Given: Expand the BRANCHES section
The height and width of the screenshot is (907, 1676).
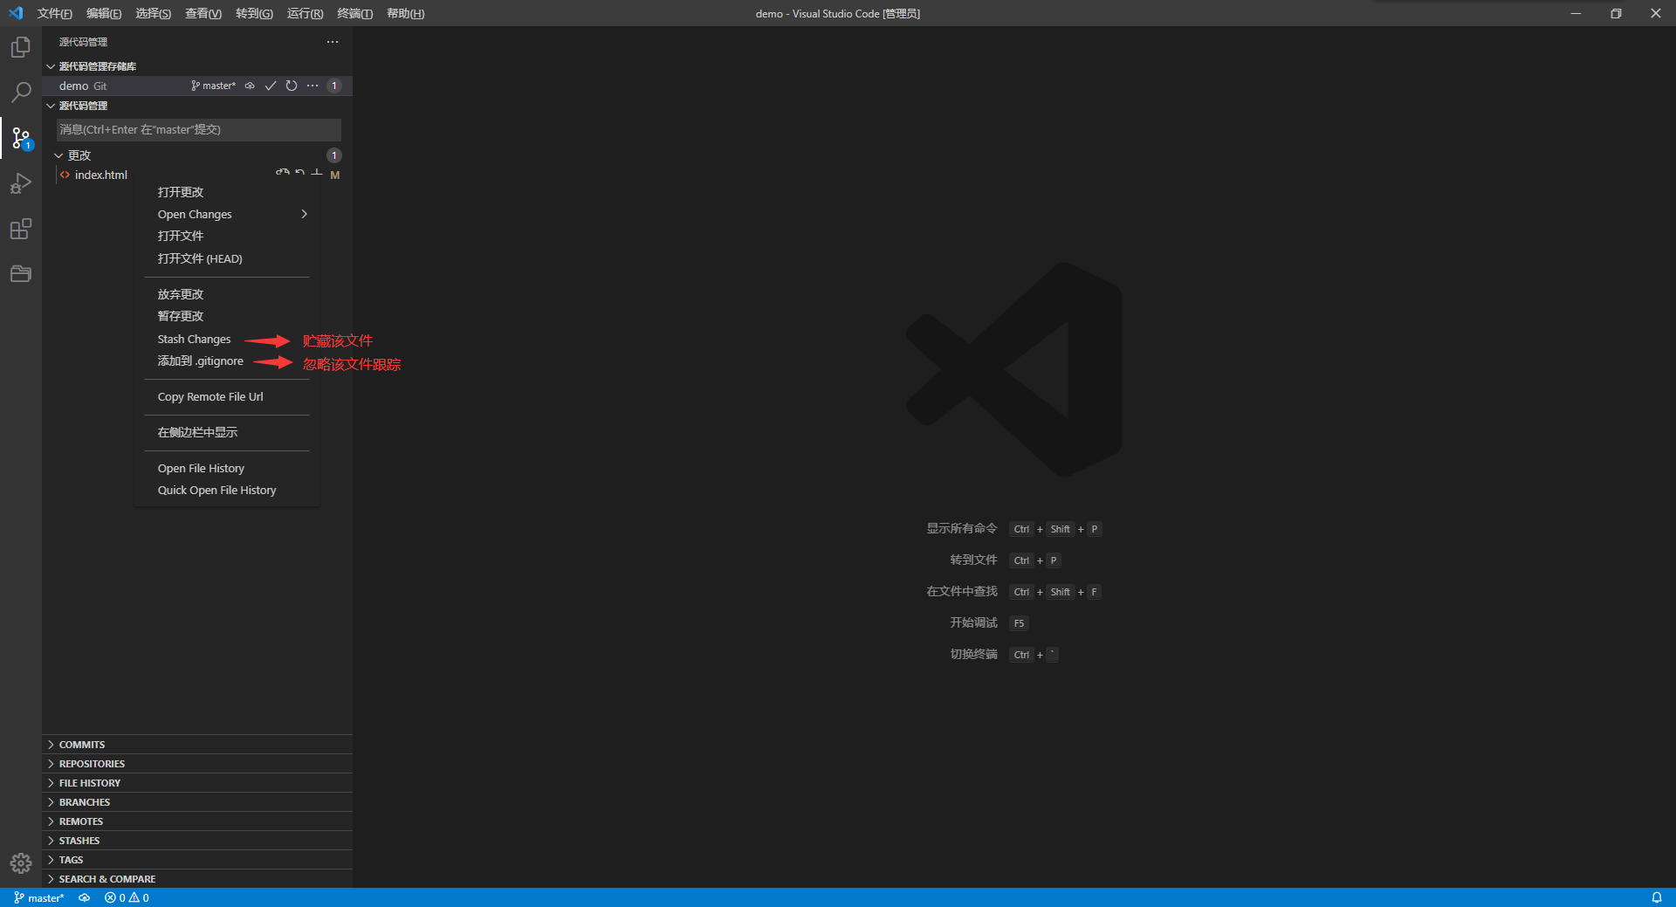Looking at the screenshot, I should (197, 802).
